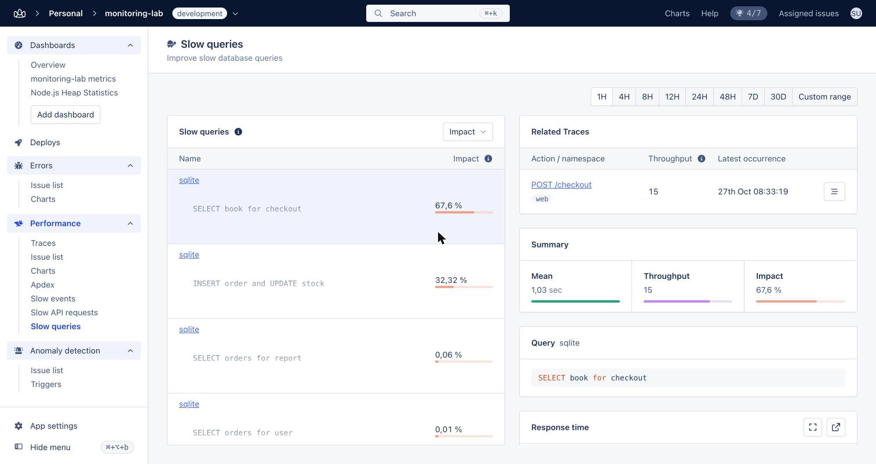Screen dimensions: 876x464
Task: Go to Slow API requests page
Action: pyautogui.click(x=64, y=312)
